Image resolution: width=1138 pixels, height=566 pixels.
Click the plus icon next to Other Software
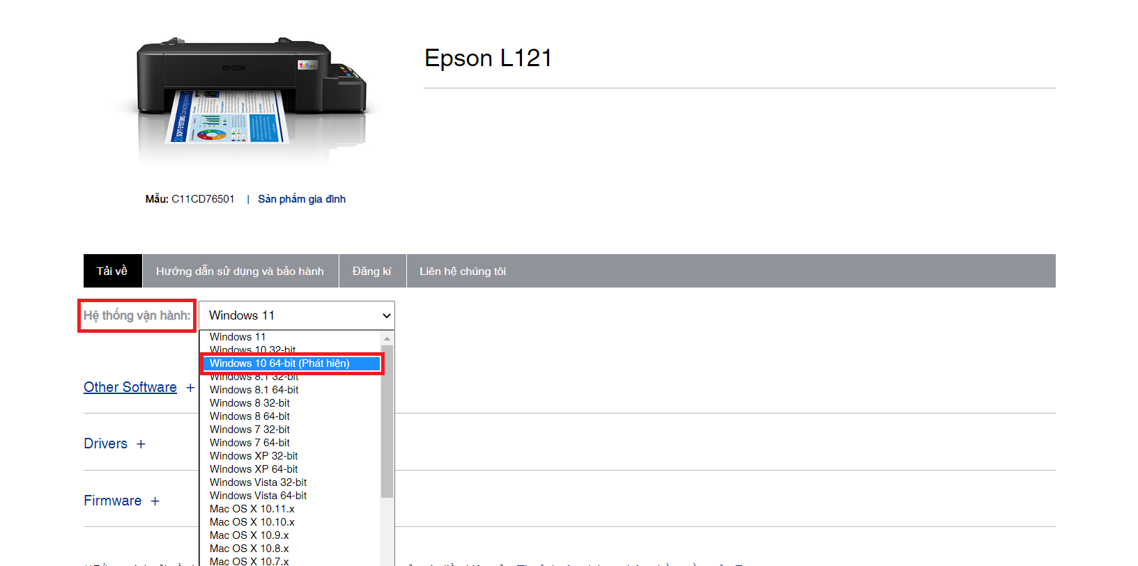[190, 388]
